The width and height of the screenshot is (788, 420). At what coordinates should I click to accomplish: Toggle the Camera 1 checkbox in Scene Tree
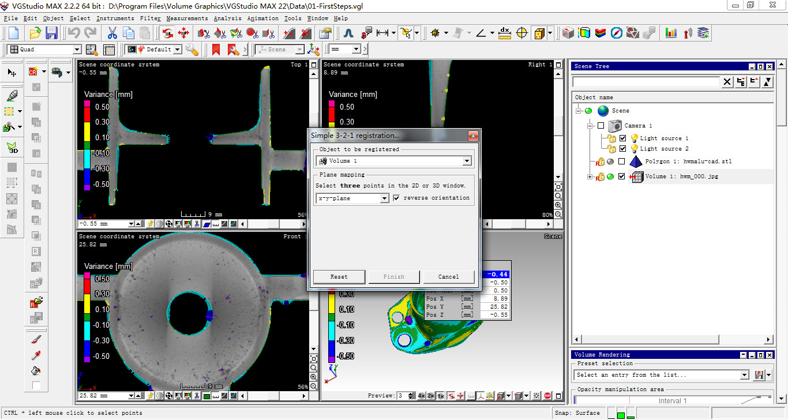(x=601, y=125)
